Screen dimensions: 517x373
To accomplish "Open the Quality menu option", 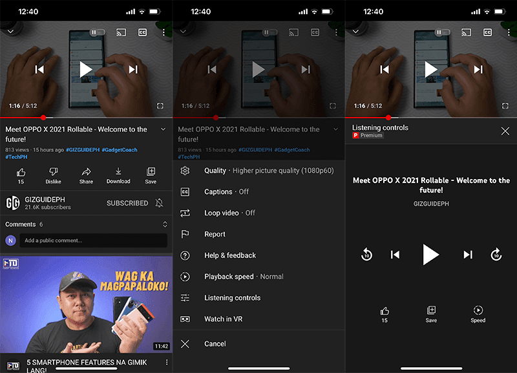I will [x=259, y=171].
